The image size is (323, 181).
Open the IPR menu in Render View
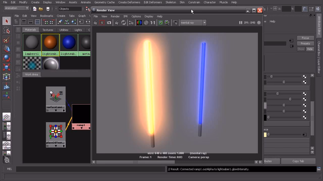coord(125,16)
